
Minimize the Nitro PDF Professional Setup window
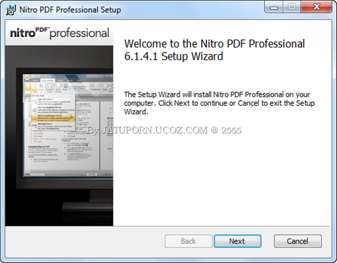tap(274, 7)
